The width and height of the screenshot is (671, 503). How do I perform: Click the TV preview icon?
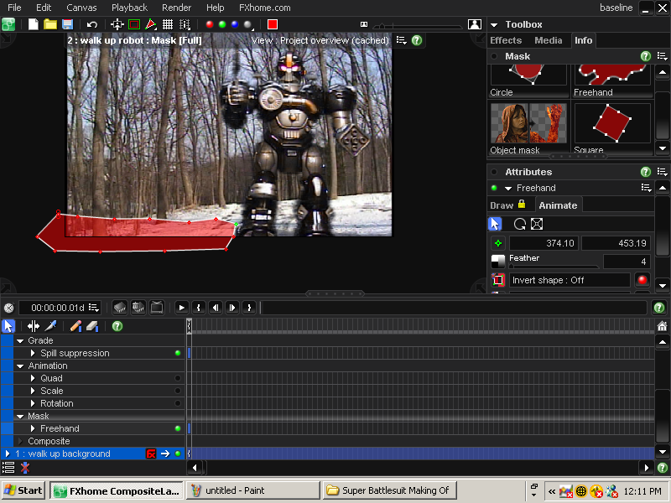(x=157, y=308)
